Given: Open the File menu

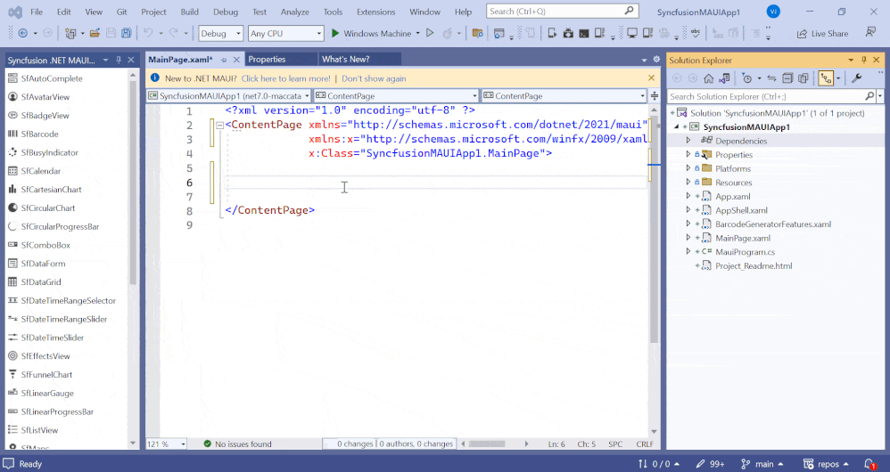Looking at the screenshot, I should click(37, 12).
